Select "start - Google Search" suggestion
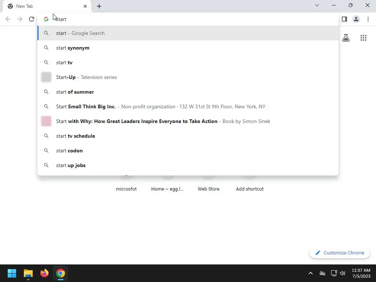 click(x=188, y=33)
